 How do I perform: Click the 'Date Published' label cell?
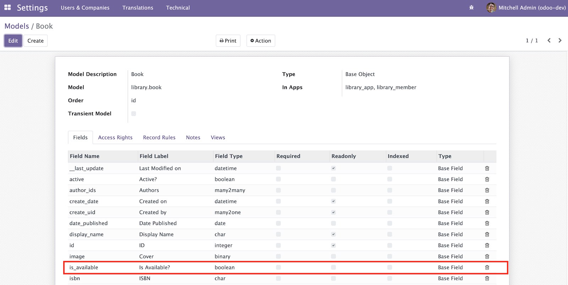(x=158, y=223)
